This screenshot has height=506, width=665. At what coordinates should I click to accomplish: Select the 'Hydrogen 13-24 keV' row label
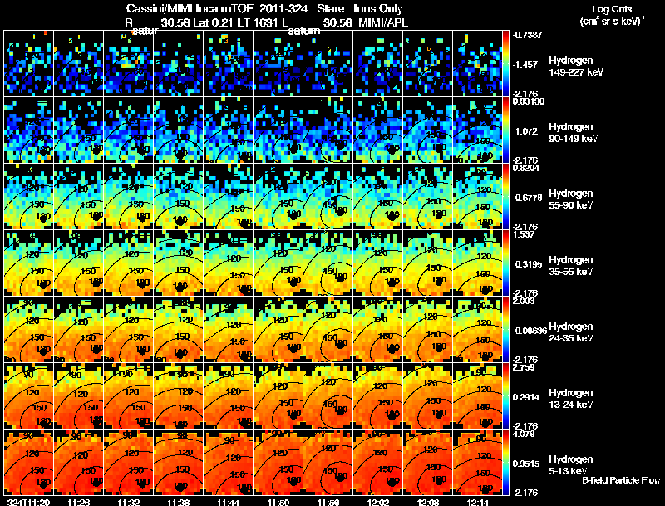coord(571,399)
